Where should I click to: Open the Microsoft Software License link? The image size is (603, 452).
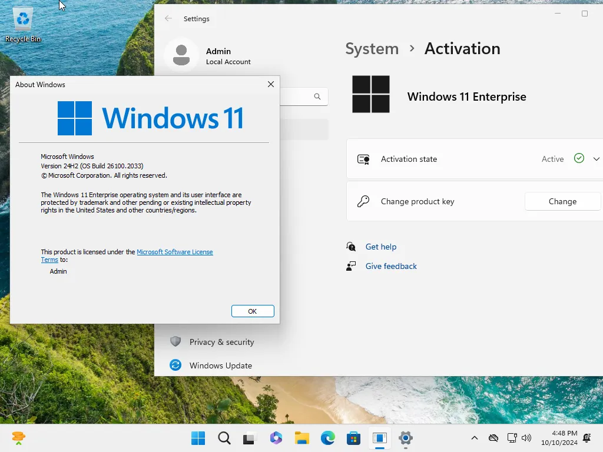click(x=174, y=252)
